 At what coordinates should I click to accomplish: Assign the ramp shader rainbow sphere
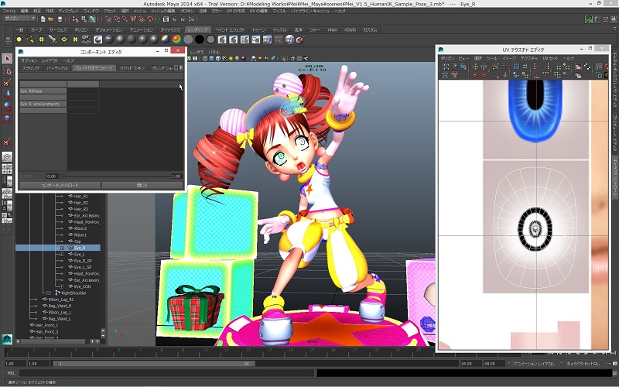click(x=176, y=39)
